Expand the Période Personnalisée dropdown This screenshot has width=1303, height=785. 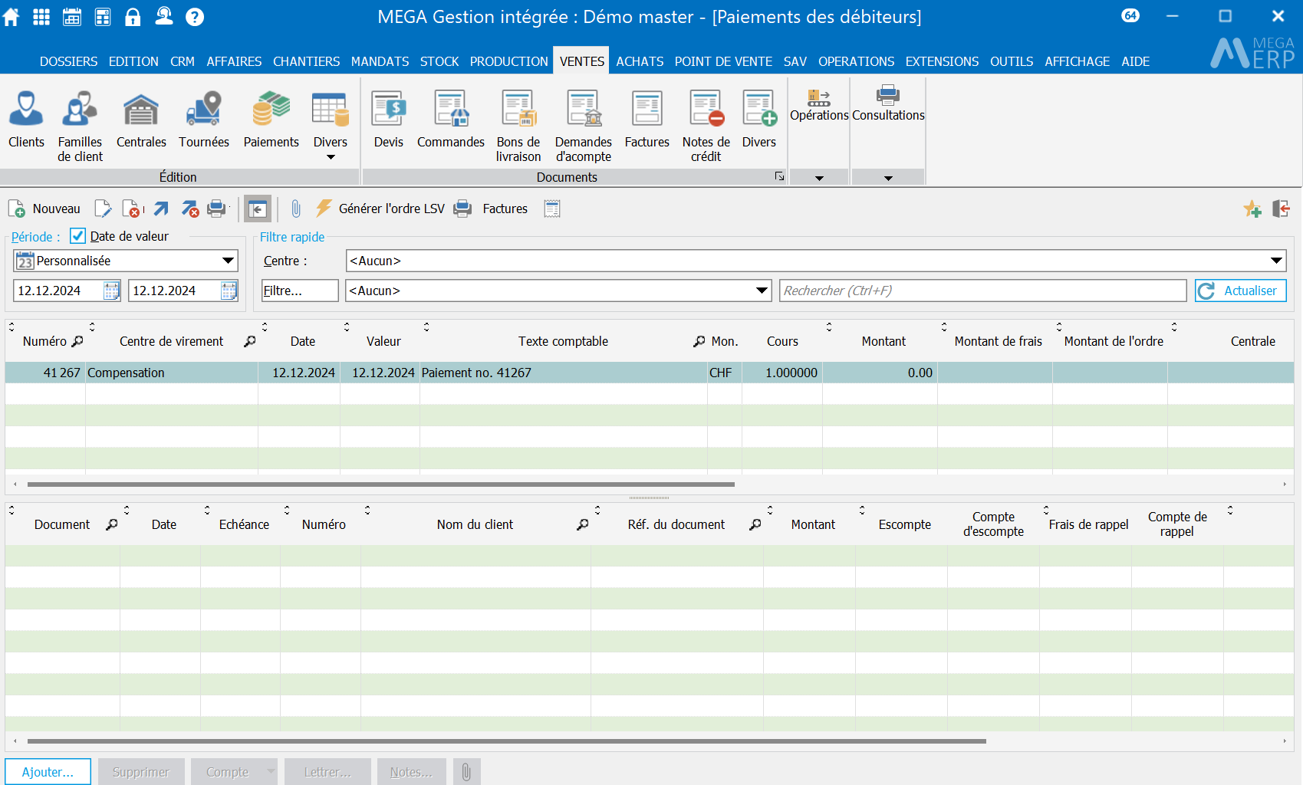(228, 261)
